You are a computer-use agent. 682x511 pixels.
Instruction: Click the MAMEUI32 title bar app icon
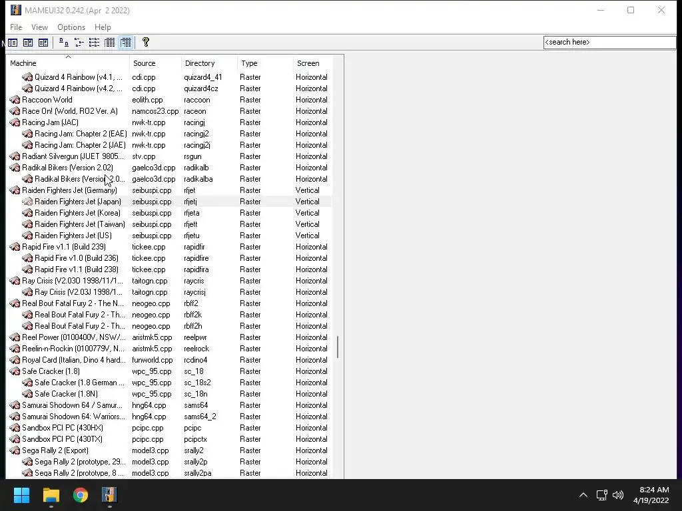[16, 10]
